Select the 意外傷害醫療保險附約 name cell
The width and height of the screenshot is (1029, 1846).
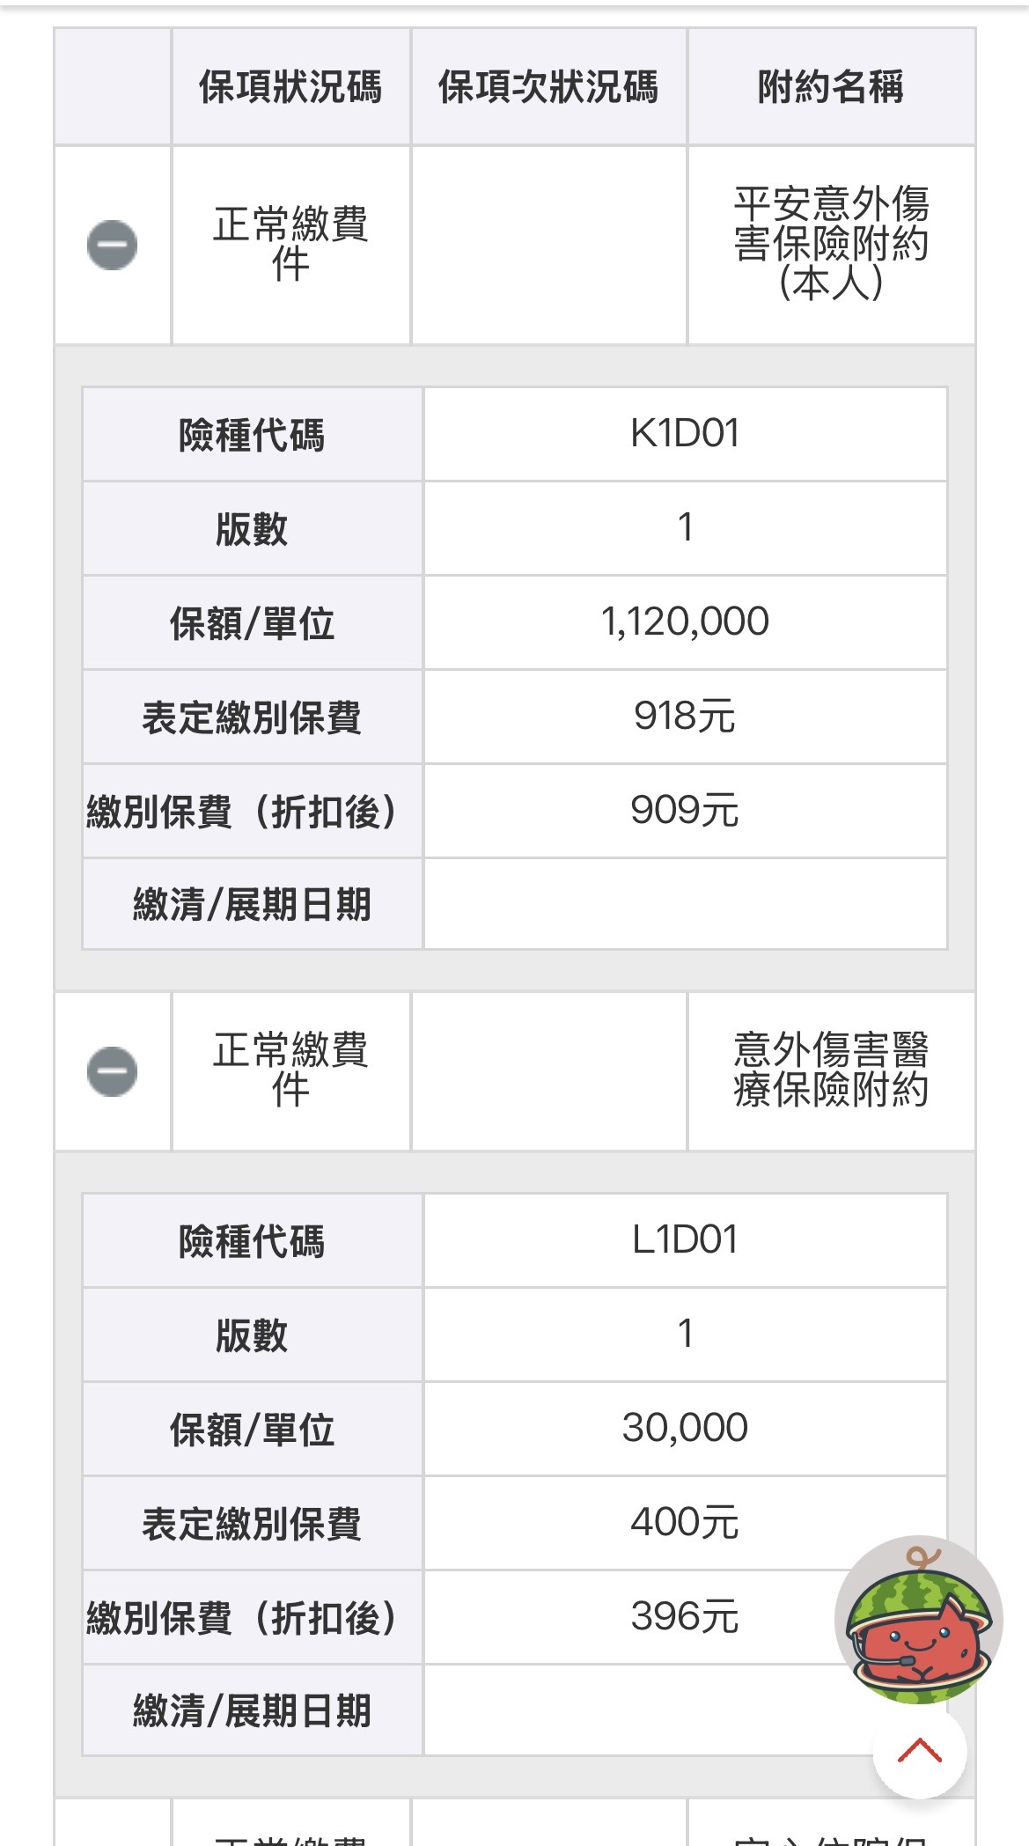(830, 1070)
